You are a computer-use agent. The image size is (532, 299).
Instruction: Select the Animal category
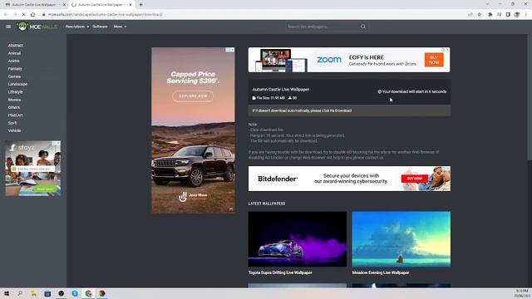(x=14, y=53)
